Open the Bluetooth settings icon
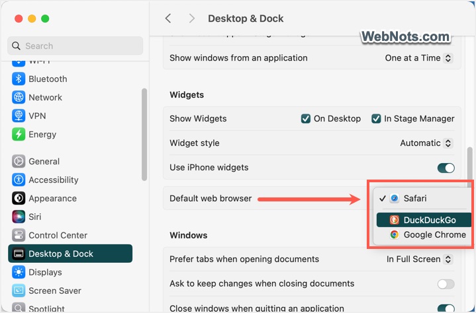 click(19, 79)
